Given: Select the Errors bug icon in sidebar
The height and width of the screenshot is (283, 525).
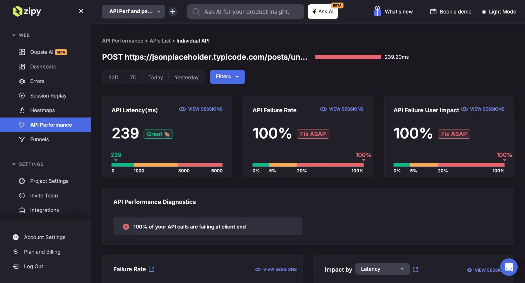Looking at the screenshot, I should coord(22,81).
